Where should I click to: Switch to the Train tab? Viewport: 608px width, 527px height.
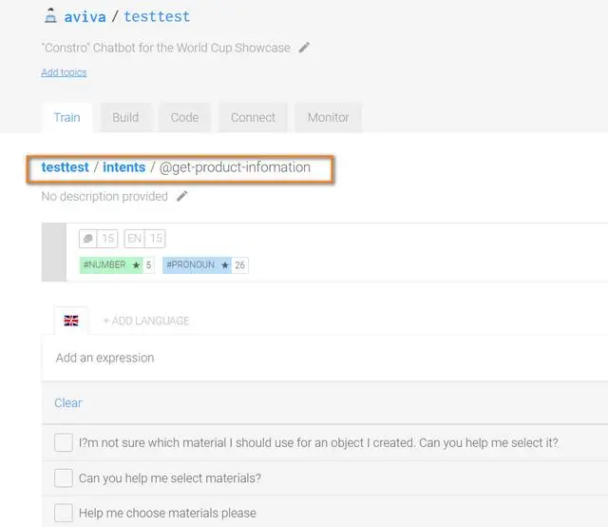(x=67, y=118)
